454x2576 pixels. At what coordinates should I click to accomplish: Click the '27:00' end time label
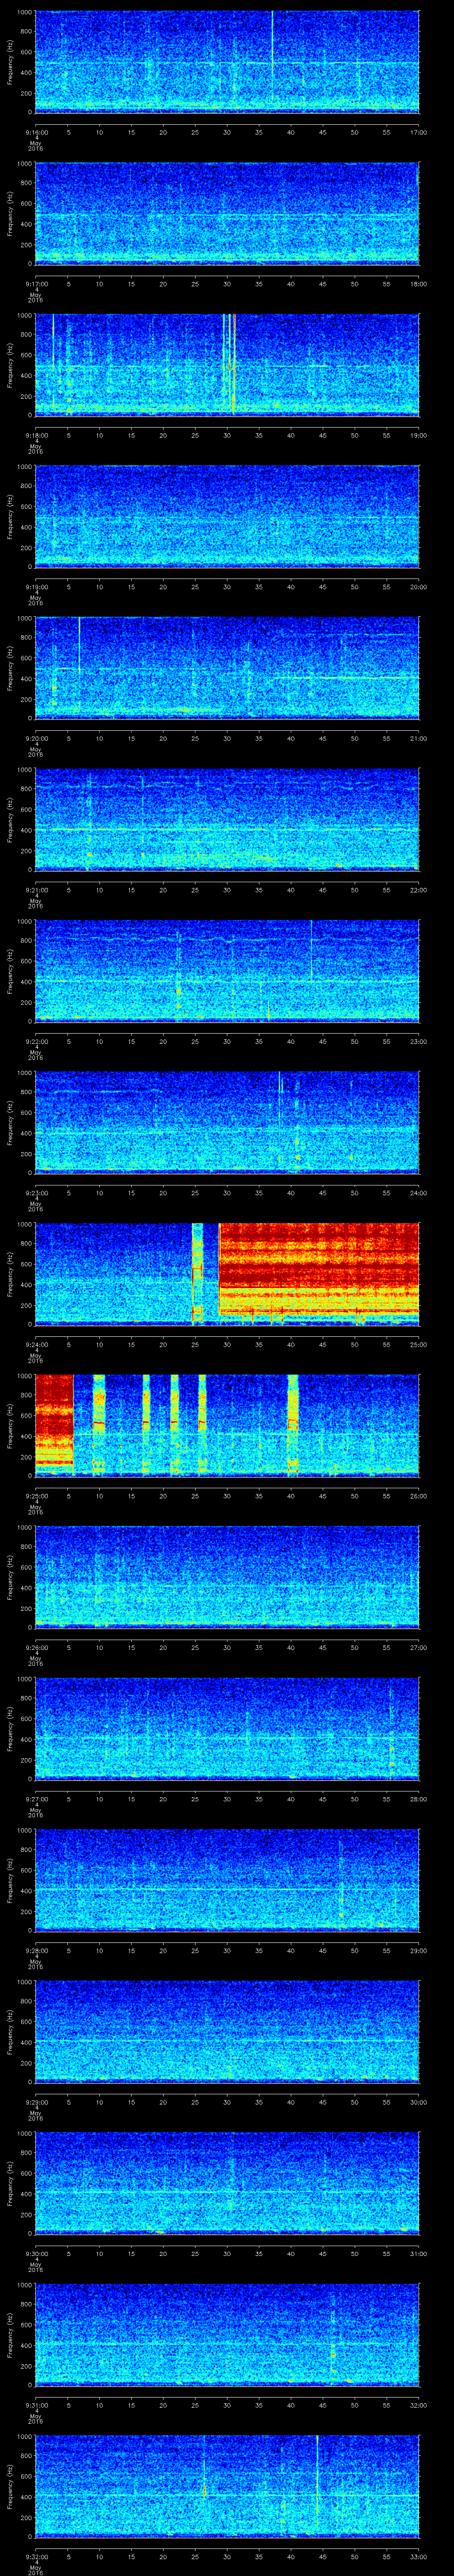point(418,1647)
